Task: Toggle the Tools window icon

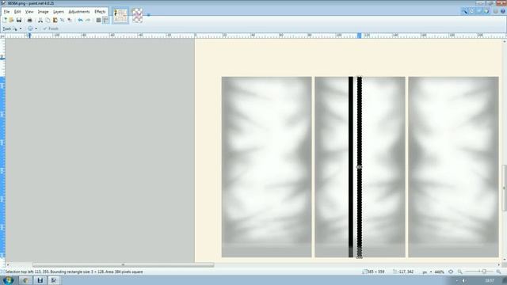Action: [464, 11]
